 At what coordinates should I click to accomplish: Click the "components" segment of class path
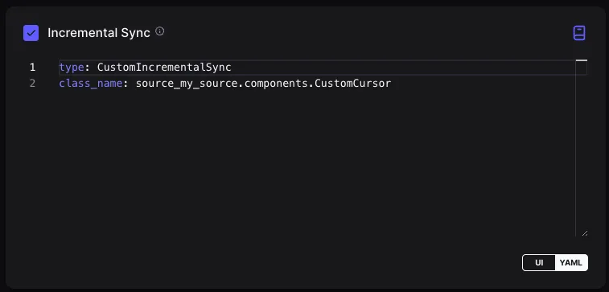277,83
